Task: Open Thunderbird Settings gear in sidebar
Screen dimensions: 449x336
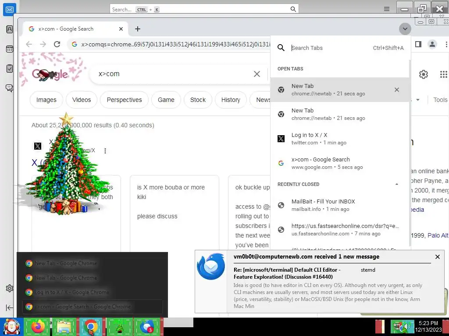Action: pos(10,288)
